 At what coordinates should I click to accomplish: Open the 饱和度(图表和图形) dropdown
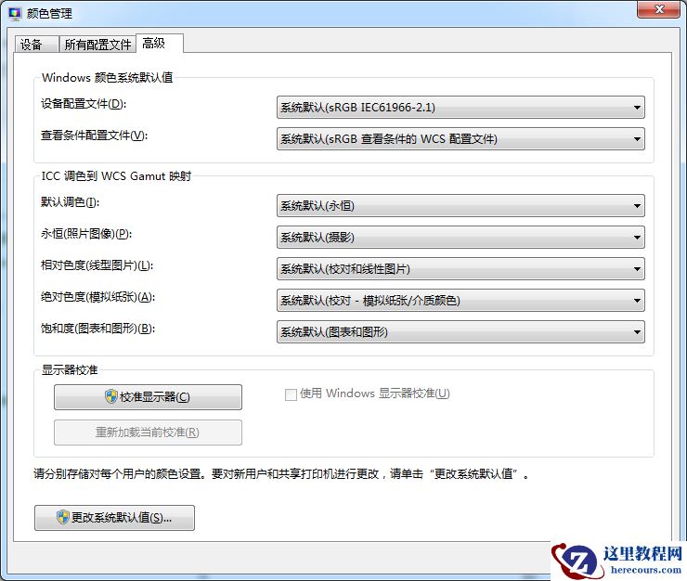[460, 331]
